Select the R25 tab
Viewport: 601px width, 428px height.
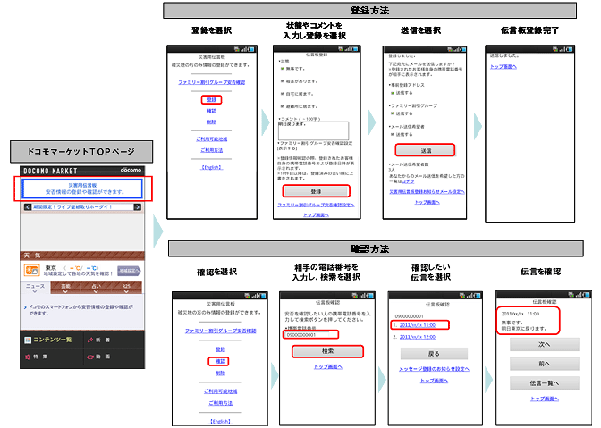pos(126,288)
